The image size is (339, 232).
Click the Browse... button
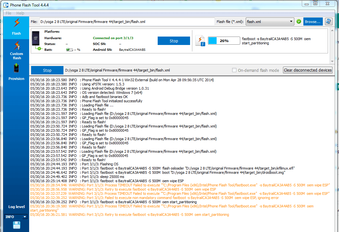point(313,22)
